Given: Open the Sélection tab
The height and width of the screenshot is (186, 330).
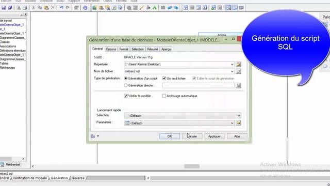Looking at the screenshot, I should [x=138, y=49].
